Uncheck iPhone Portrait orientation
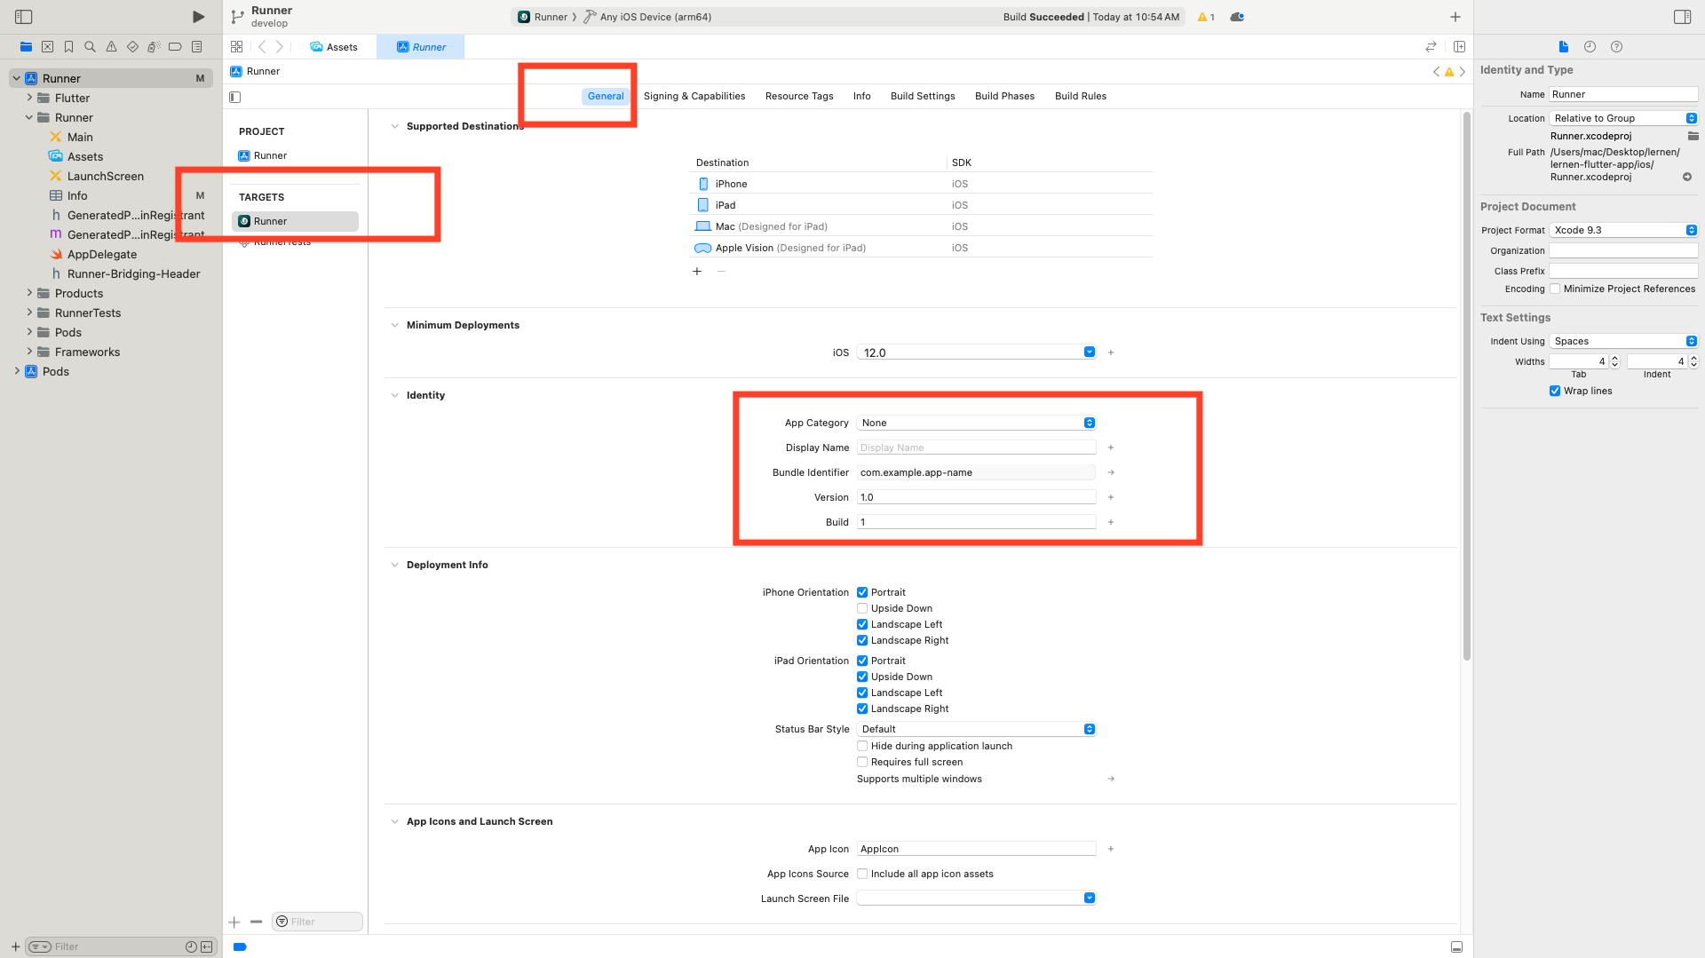This screenshot has width=1705, height=958. click(x=861, y=592)
